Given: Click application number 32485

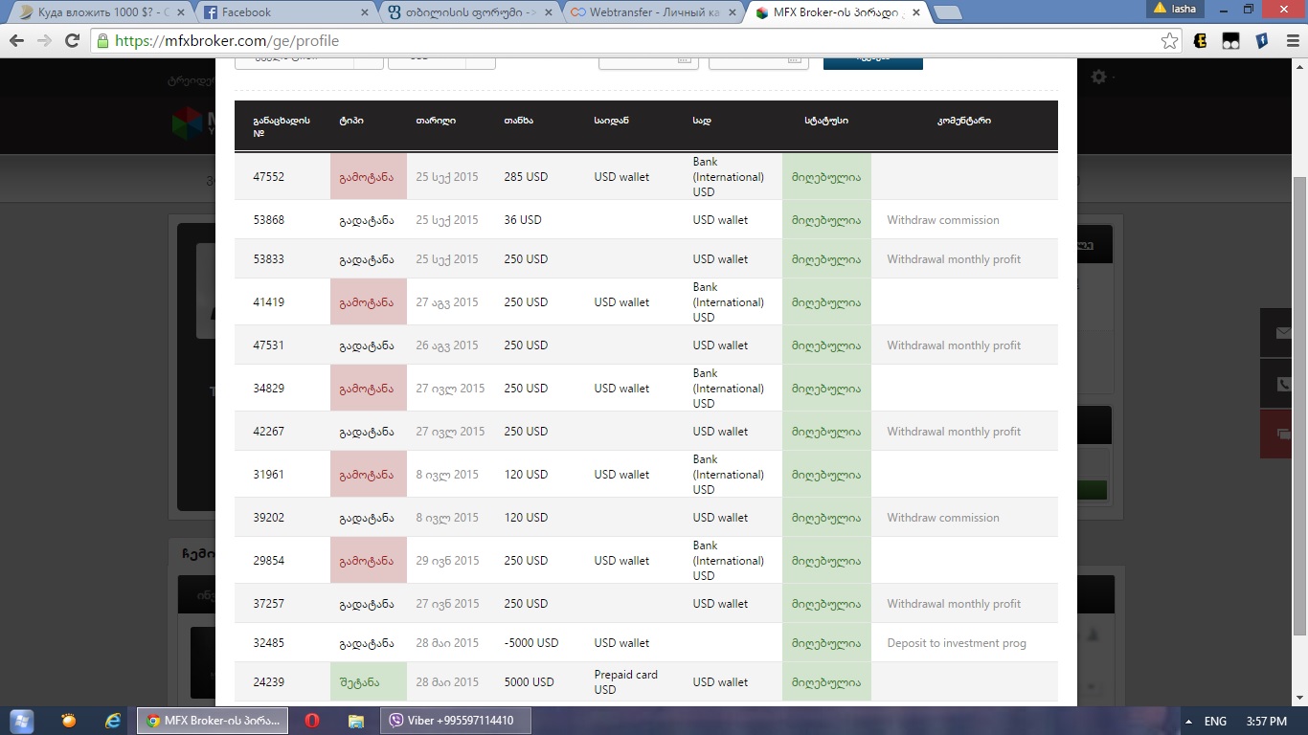Looking at the screenshot, I should 268,643.
